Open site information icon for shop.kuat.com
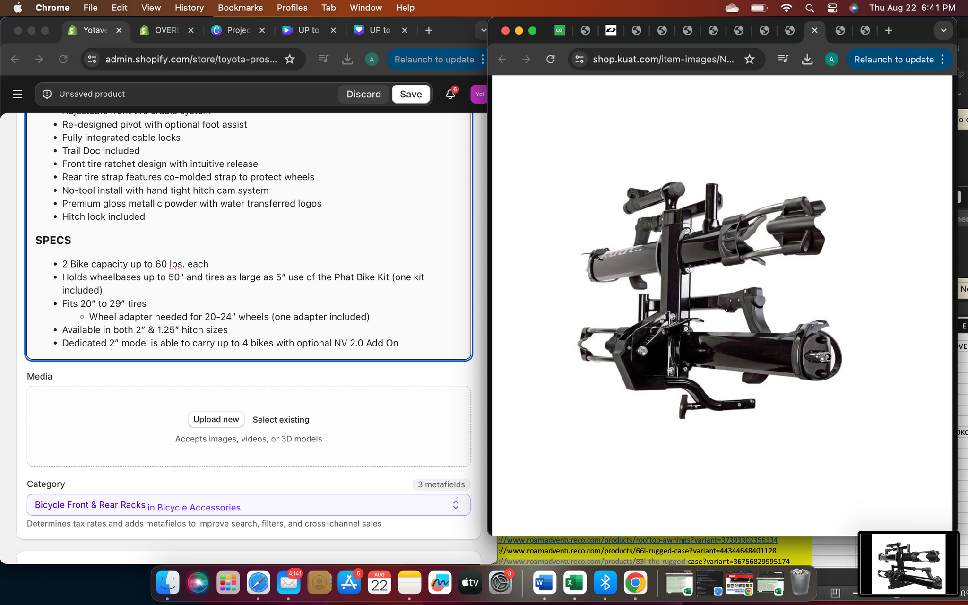Screen dimensions: 968x605 click(x=579, y=59)
